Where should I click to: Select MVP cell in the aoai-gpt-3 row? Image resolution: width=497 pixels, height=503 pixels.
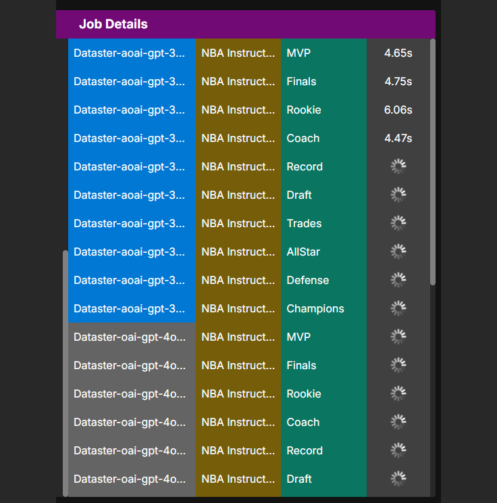(x=323, y=53)
